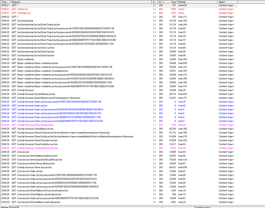Click the size cell showing 14,723

(173, 21)
